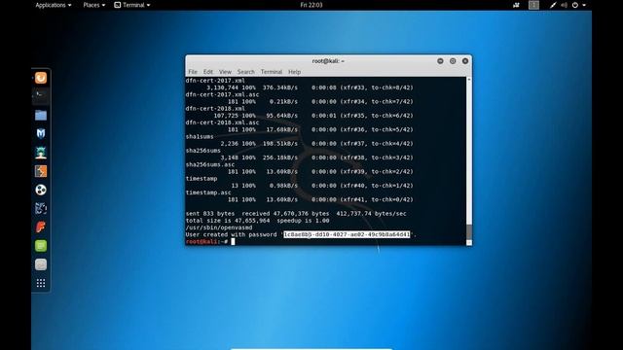The height and width of the screenshot is (350, 623).
Task: Close the root@kali terminal window
Action: coord(465,61)
